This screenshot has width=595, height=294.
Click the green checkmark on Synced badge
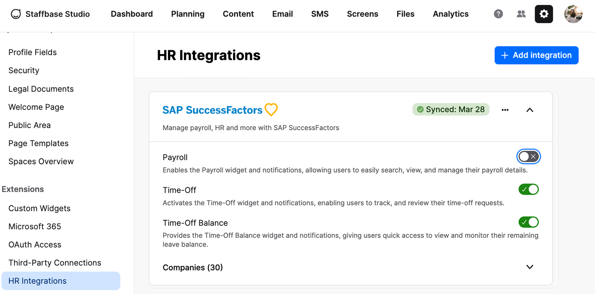[x=420, y=109]
